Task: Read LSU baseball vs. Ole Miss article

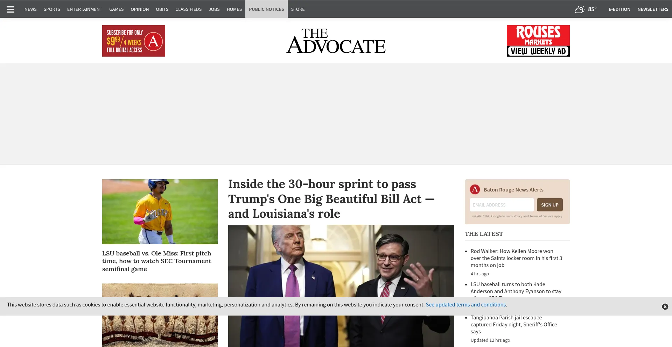Action: 157,261
